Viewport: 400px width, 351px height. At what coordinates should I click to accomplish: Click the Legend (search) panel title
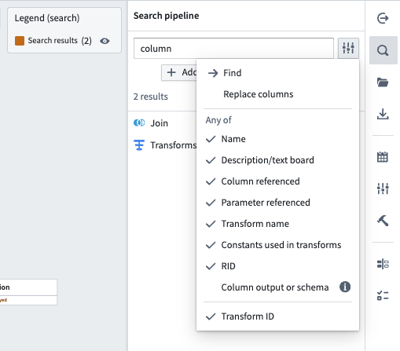point(47,18)
